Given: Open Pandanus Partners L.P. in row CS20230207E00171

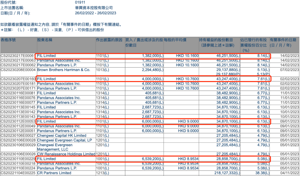Looking at the screenshot, I should click(57, 88).
